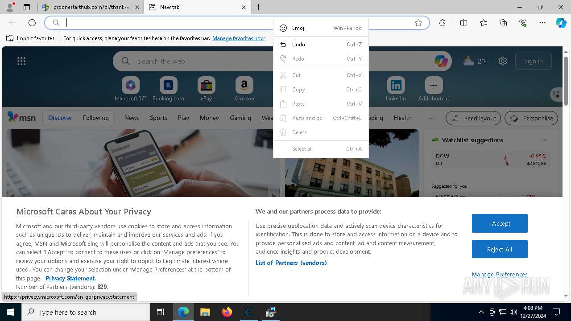
Task: Add this page to favorites star
Action: click(418, 23)
